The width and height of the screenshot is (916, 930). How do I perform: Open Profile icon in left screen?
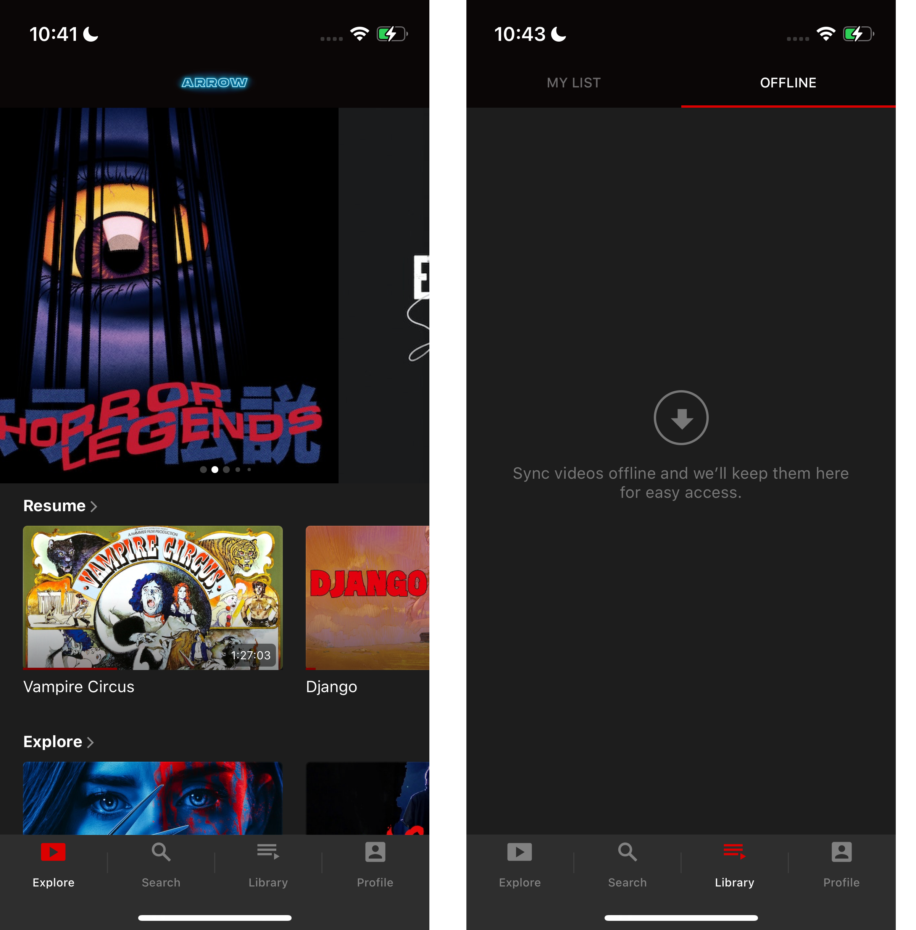coord(375,852)
